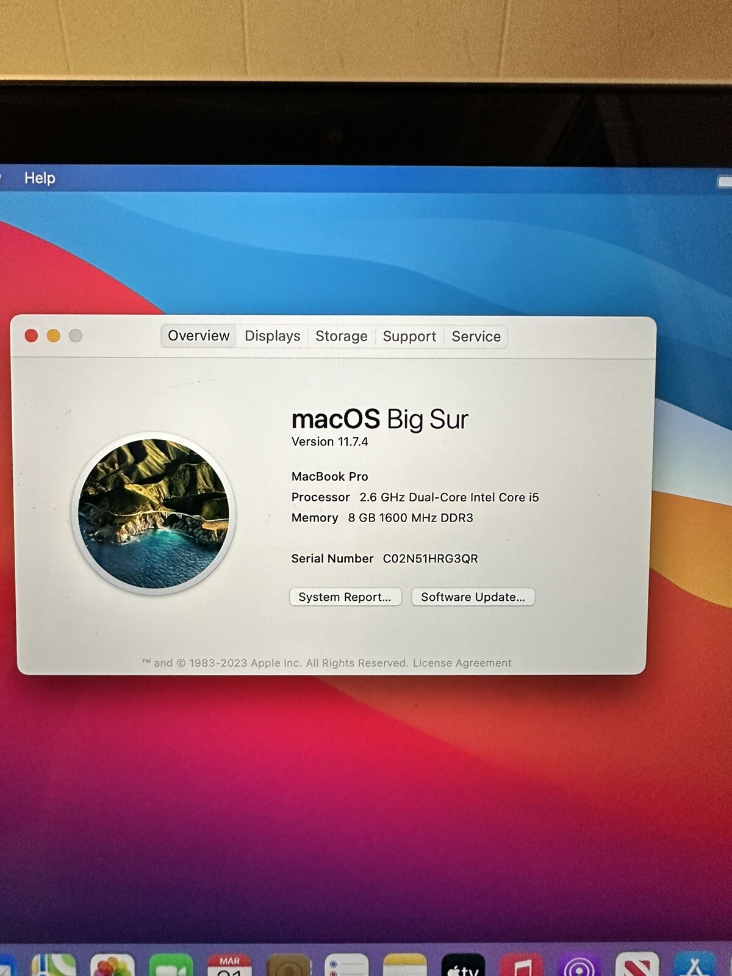Click the System Report... button
Screen dimensions: 732x976
tap(345, 597)
